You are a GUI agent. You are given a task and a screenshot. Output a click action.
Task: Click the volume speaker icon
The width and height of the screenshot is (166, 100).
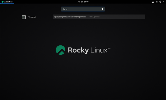point(157,2)
